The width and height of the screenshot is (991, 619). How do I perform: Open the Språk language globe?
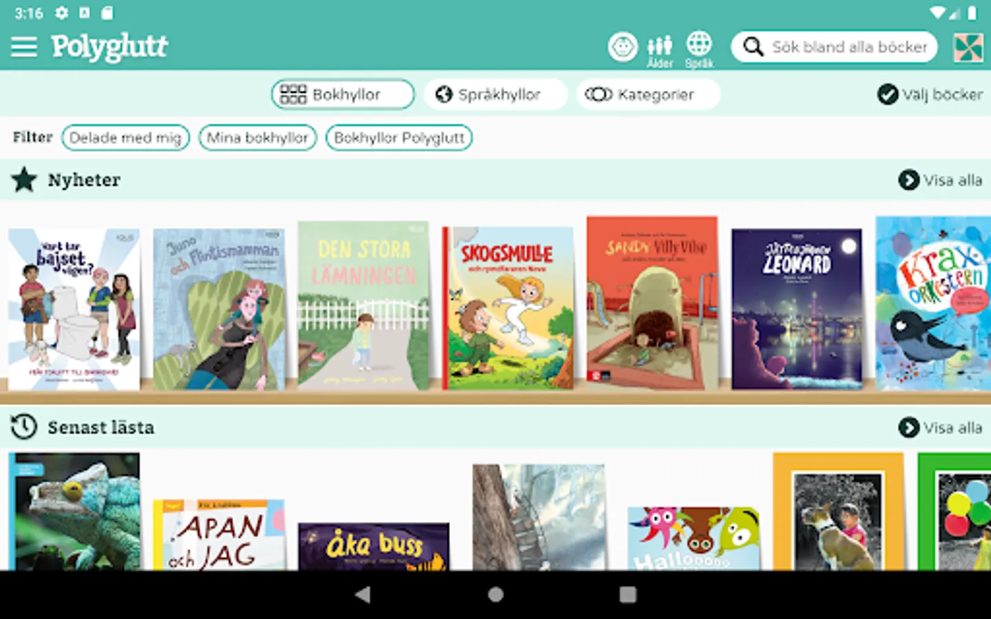[699, 50]
